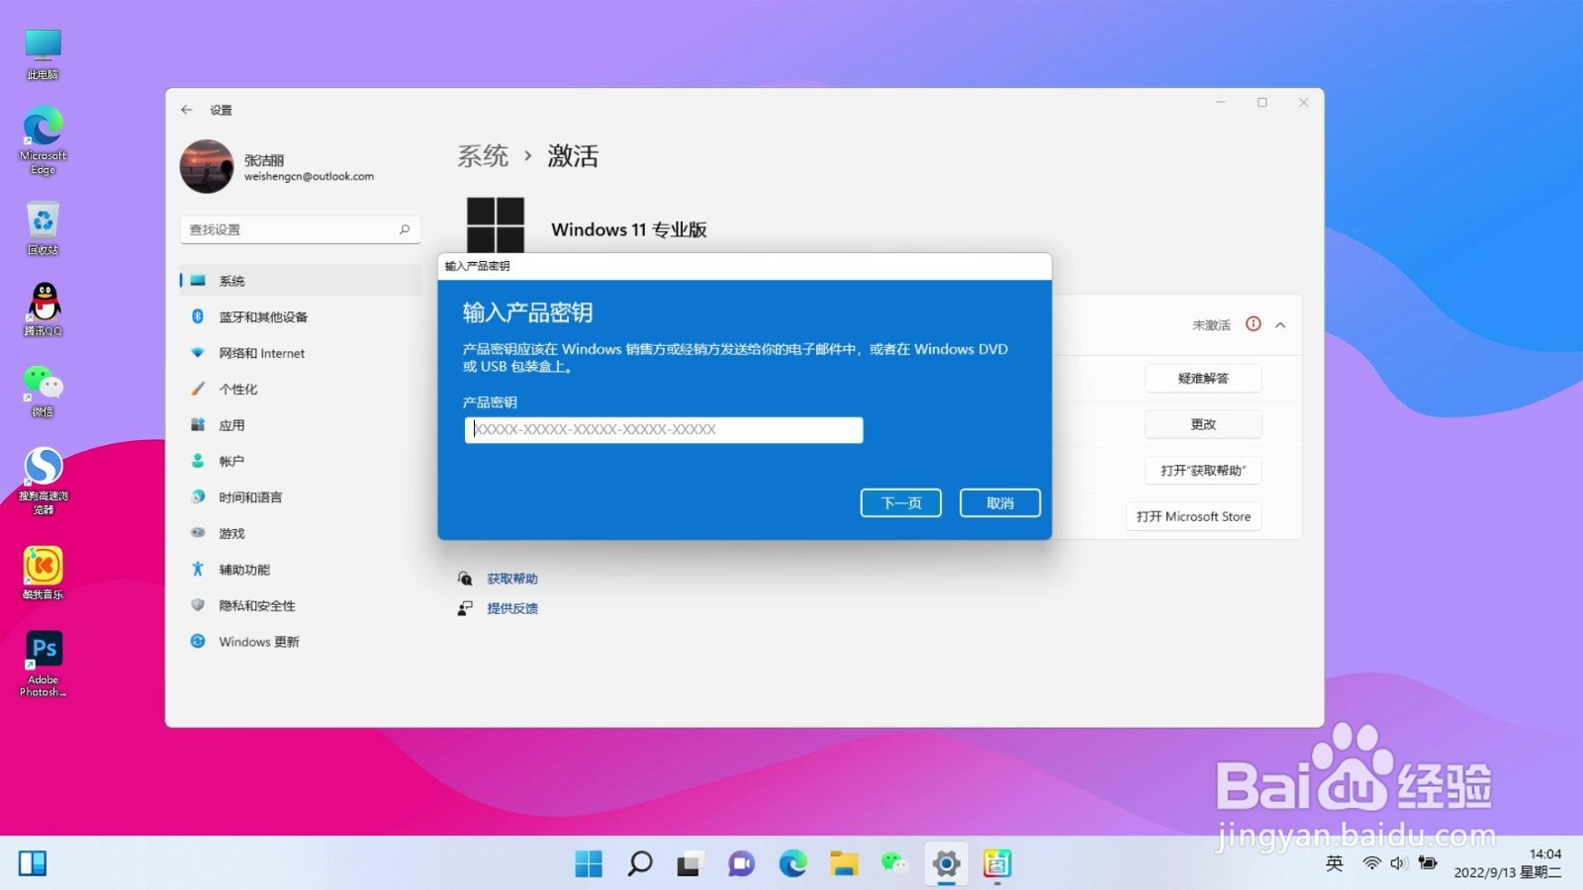This screenshot has height=890, width=1583.
Task: Click the volume speaker tray icon
Action: click(1398, 863)
